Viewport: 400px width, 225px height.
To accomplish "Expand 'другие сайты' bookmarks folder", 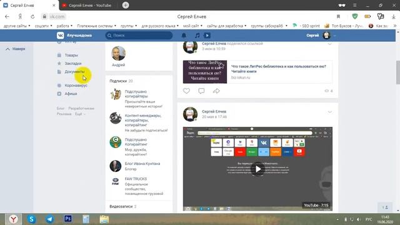I will tap(17, 26).
